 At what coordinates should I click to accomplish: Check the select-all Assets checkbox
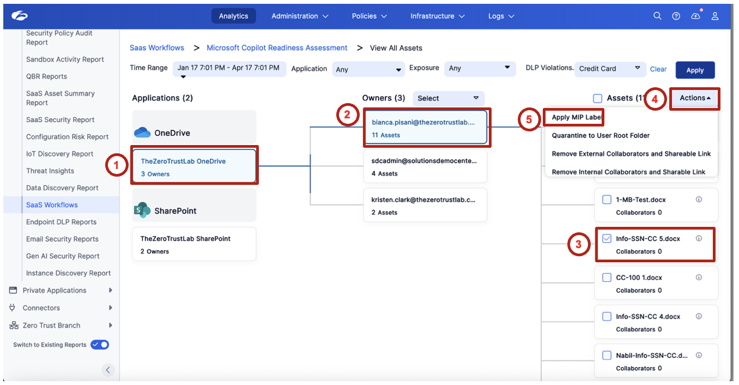[597, 98]
